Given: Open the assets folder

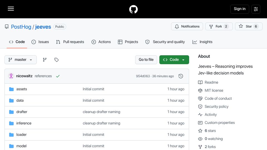Looking at the screenshot, I should click(x=22, y=89).
